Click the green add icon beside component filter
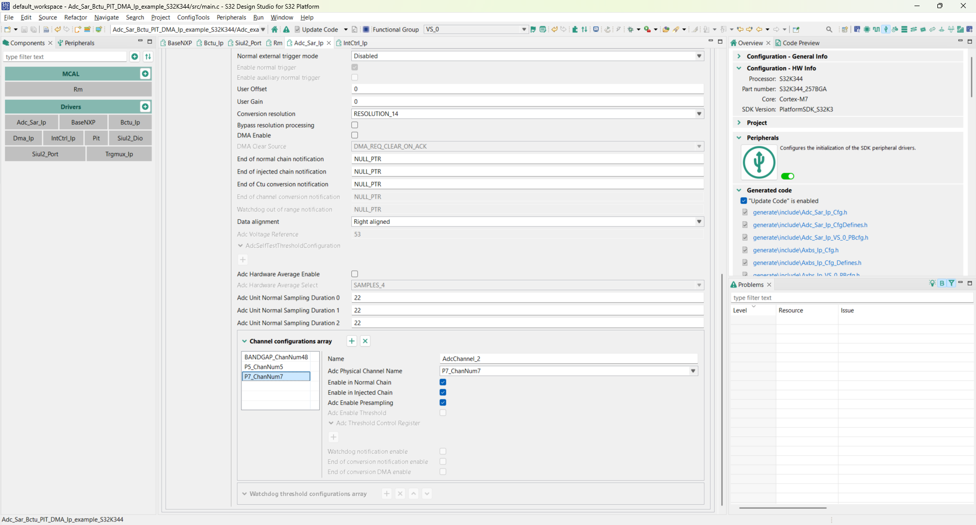Viewport: 976px width, 525px height. tap(135, 56)
